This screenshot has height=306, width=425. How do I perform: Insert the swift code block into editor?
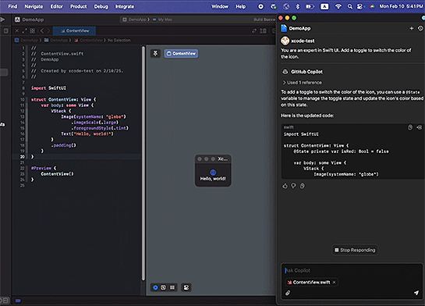click(x=420, y=127)
